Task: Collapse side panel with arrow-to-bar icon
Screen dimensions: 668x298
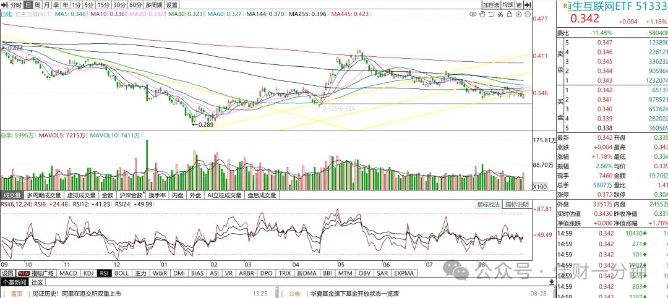Action: (528, 5)
